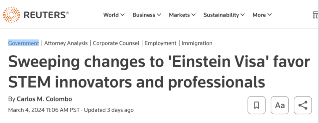This screenshot has height=123, width=319.
Task: Open the share article icon
Action: point(303,105)
